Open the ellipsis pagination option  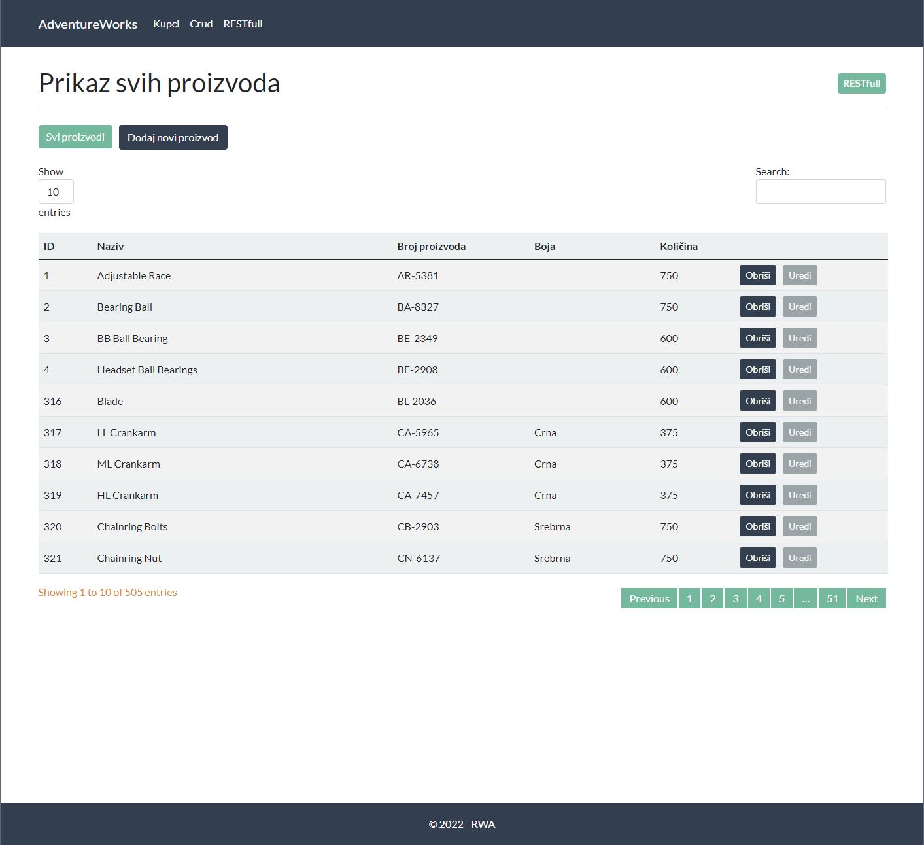click(x=805, y=598)
